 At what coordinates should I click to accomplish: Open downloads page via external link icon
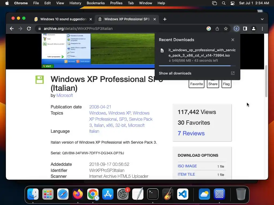[233, 73]
